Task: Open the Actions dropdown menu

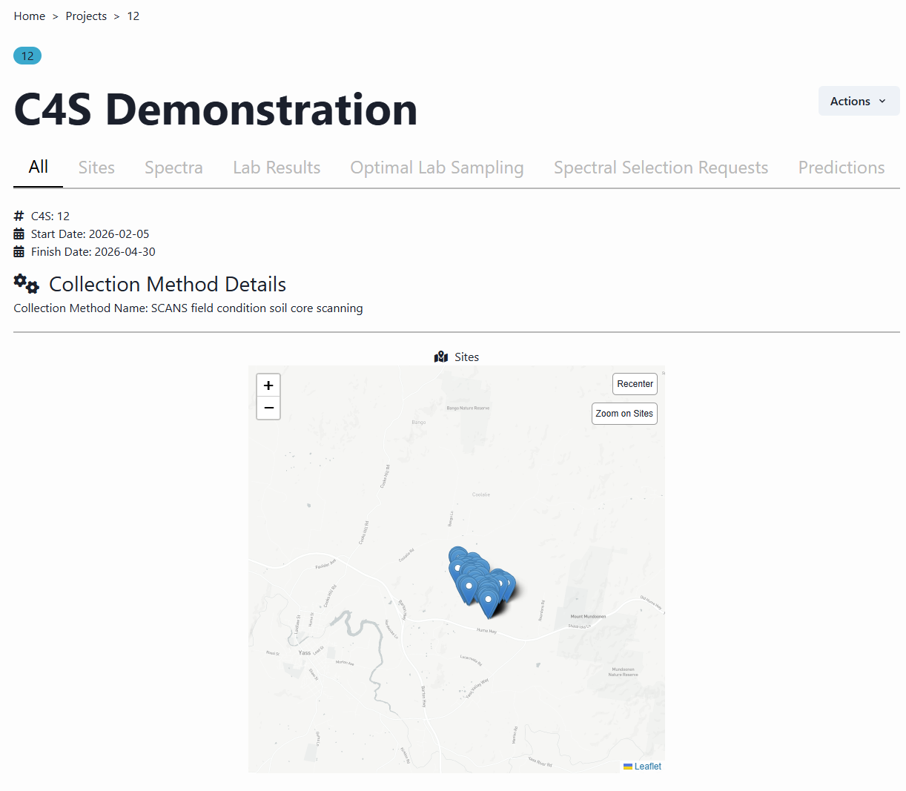Action: [859, 102]
